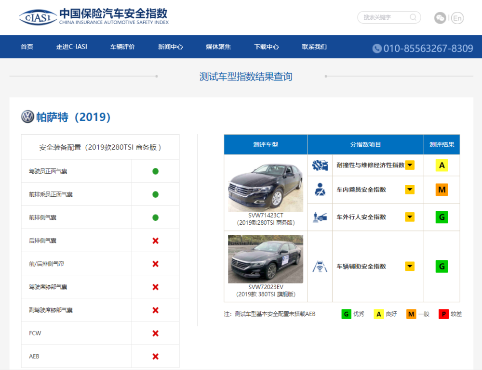This screenshot has width=482, height=370.
Task: Click the SVW71423CT car photo
Action: pyautogui.click(x=266, y=188)
